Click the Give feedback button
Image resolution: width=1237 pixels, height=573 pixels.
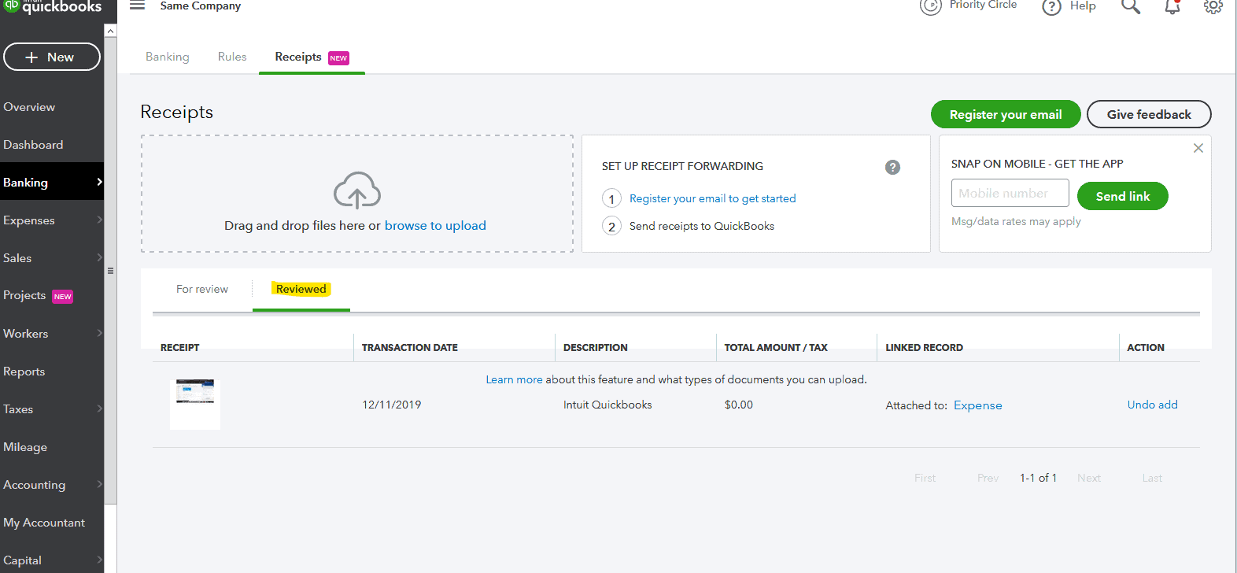point(1149,114)
